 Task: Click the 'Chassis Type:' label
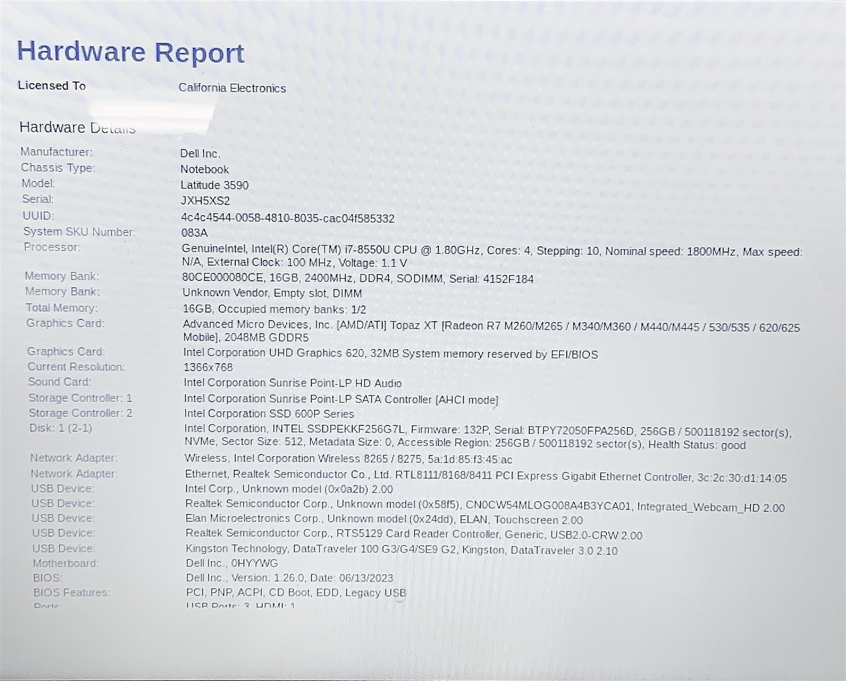[x=58, y=168]
